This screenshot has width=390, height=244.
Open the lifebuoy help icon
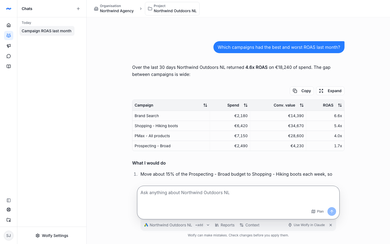[x=9, y=210]
